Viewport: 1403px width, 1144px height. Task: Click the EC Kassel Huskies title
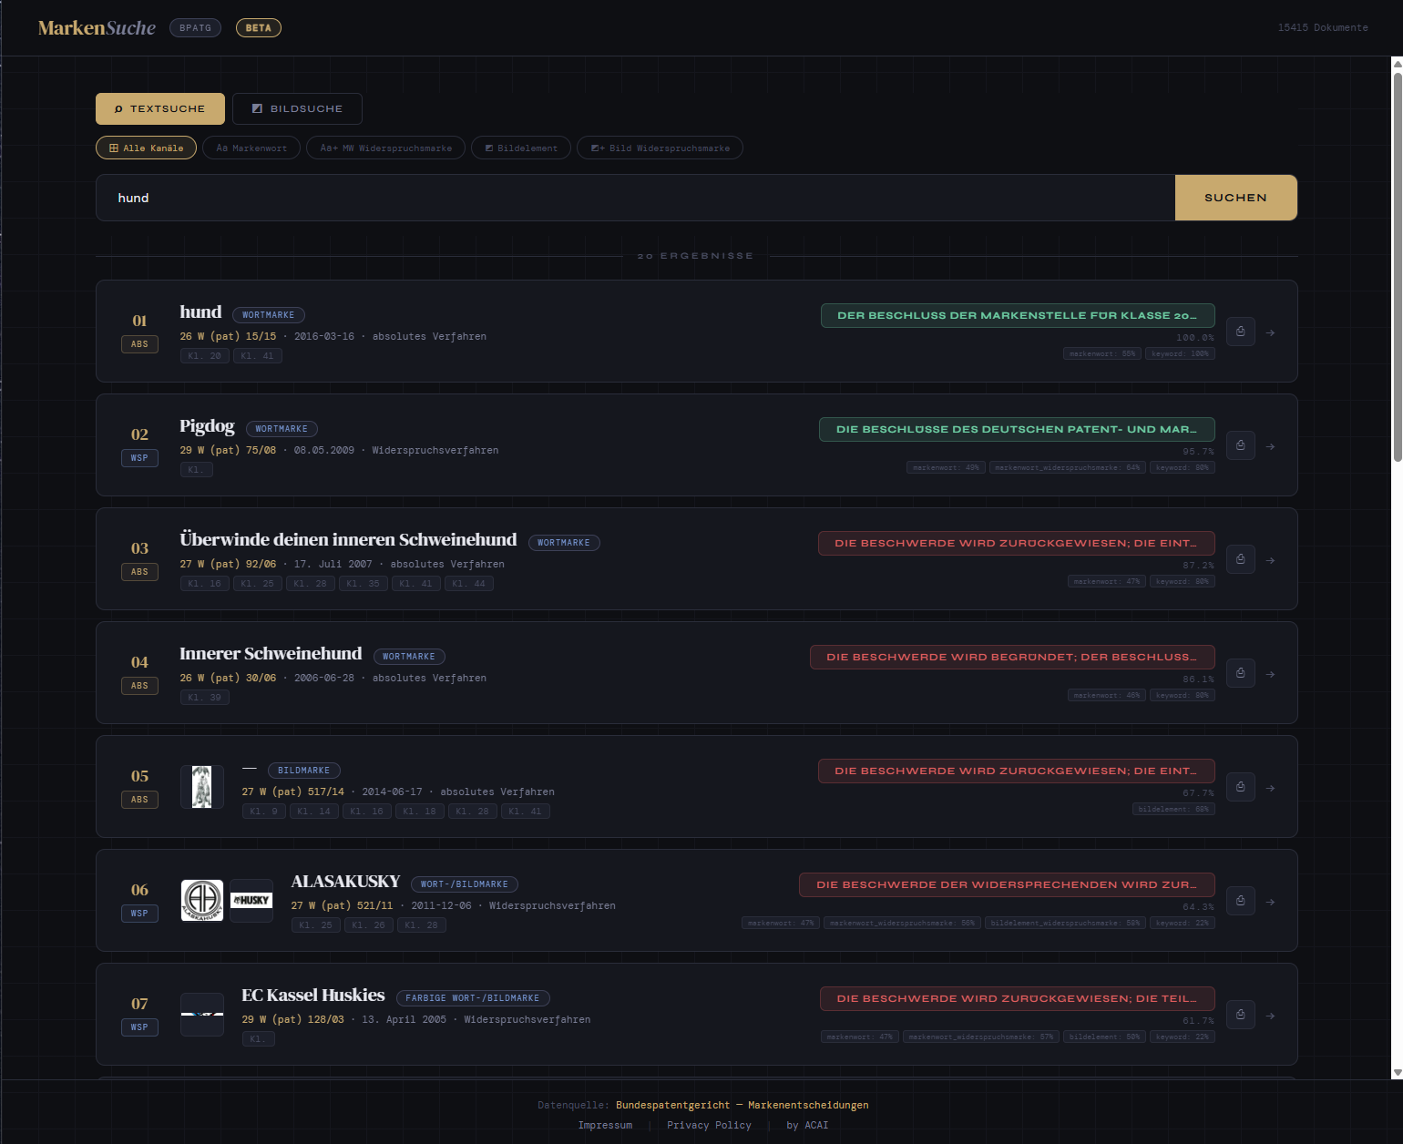(313, 996)
